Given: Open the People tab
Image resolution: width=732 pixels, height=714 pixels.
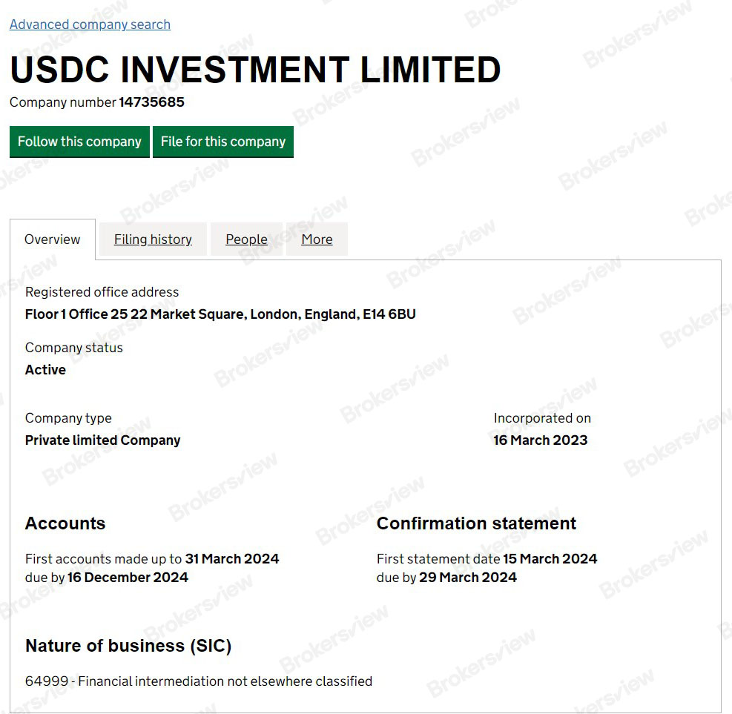Looking at the screenshot, I should (246, 239).
